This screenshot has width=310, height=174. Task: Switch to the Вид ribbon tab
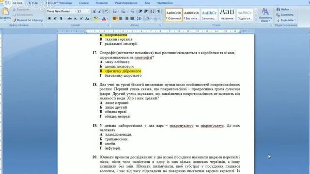coord(147,3)
